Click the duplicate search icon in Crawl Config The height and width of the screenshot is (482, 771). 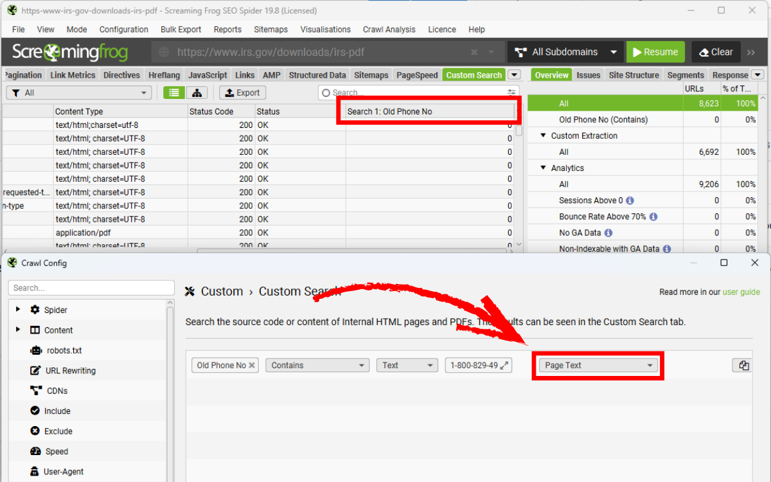(742, 364)
